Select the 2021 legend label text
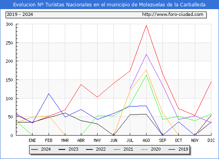 (x=128, y=149)
